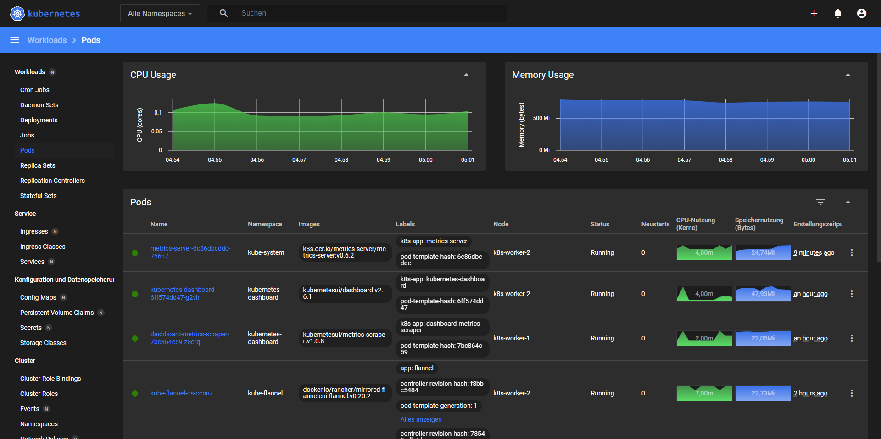Screen dimensions: 881x439
Task: Click the 4,00m CPU sparkline for metrics-server
Action: point(704,252)
